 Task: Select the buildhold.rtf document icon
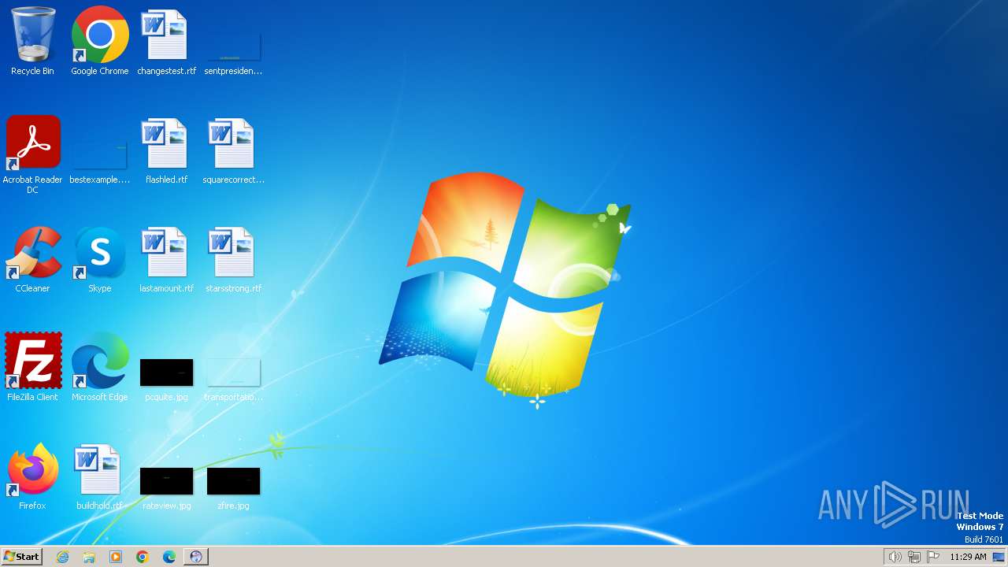(98, 470)
